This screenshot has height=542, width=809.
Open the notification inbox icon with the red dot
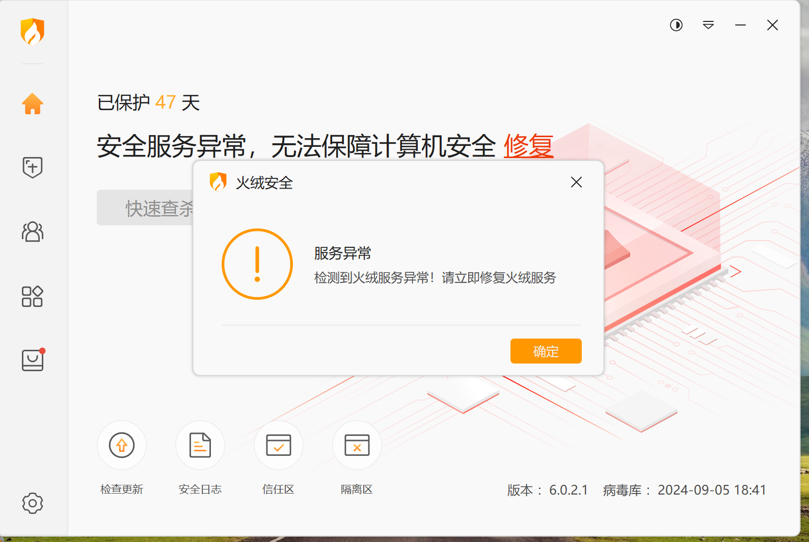(33, 359)
